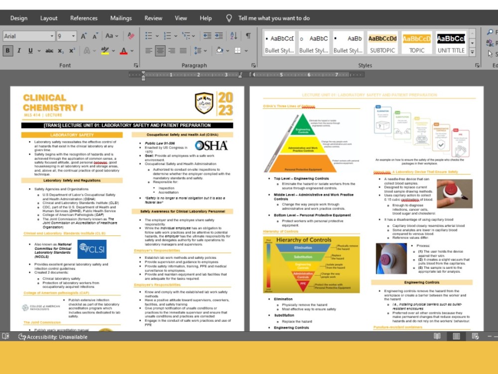Click the lightbulb Tell Me icon
Viewport: 498px width, 374px height.
[229, 18]
